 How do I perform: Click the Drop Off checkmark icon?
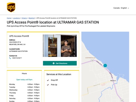click(x=48, y=80)
